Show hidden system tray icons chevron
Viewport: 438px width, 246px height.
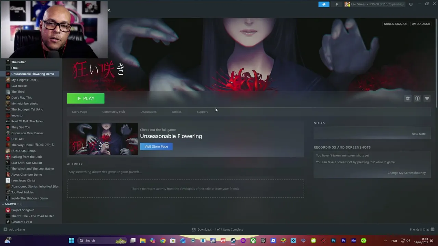pos(385,241)
